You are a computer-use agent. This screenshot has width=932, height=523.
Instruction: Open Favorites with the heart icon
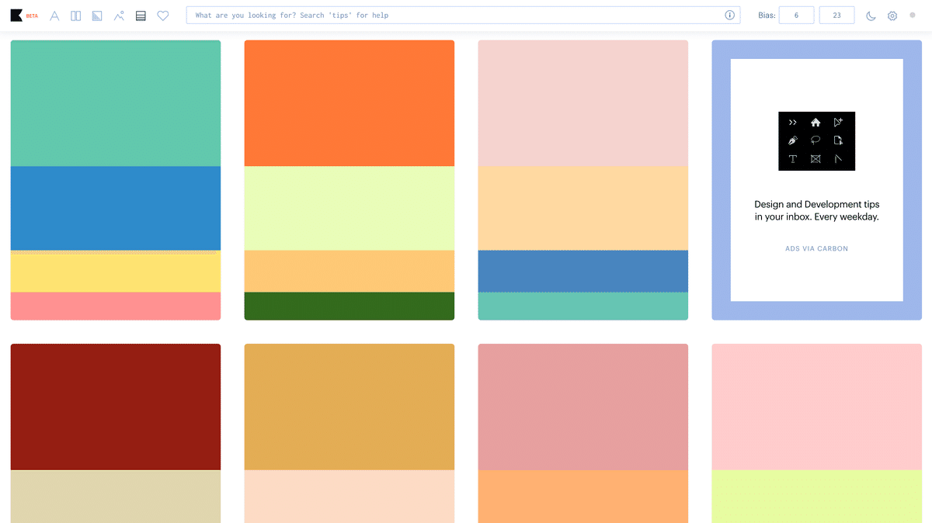tap(163, 16)
